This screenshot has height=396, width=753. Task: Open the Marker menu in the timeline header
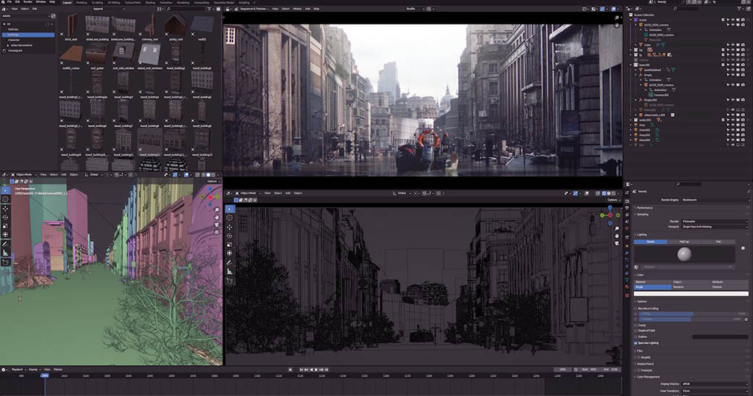[58, 370]
